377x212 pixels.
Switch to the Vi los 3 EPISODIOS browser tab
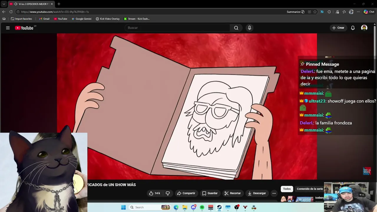click(x=31, y=4)
